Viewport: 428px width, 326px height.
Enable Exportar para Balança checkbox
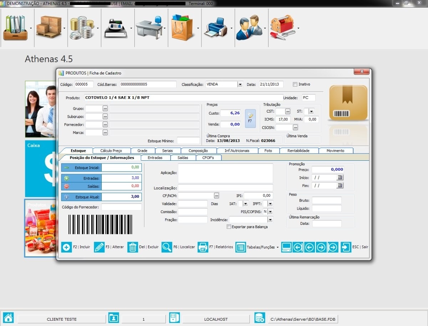tap(229, 227)
